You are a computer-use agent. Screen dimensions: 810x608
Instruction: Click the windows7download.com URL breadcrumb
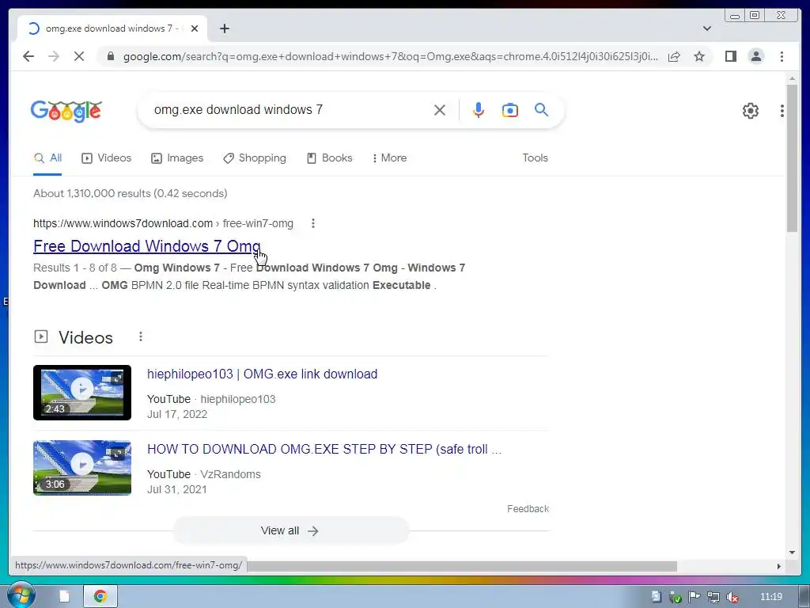[x=163, y=223]
